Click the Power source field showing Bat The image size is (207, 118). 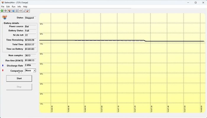[30, 27]
